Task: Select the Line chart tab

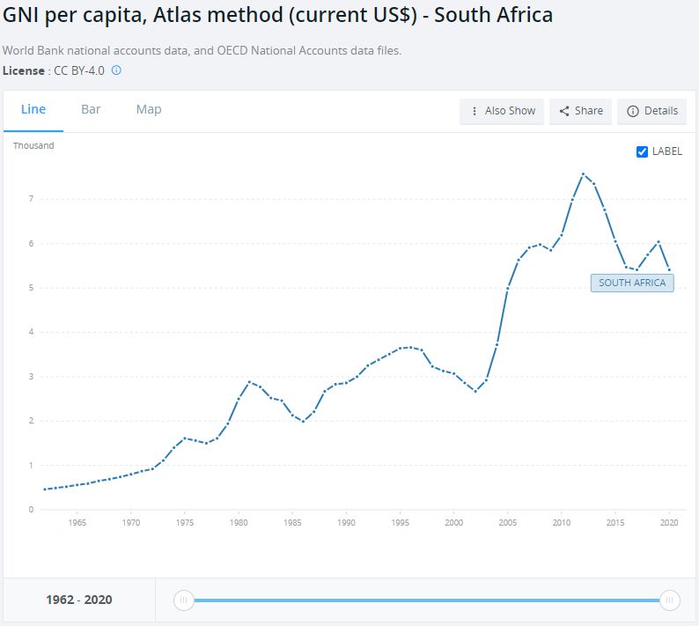Action: pos(33,109)
